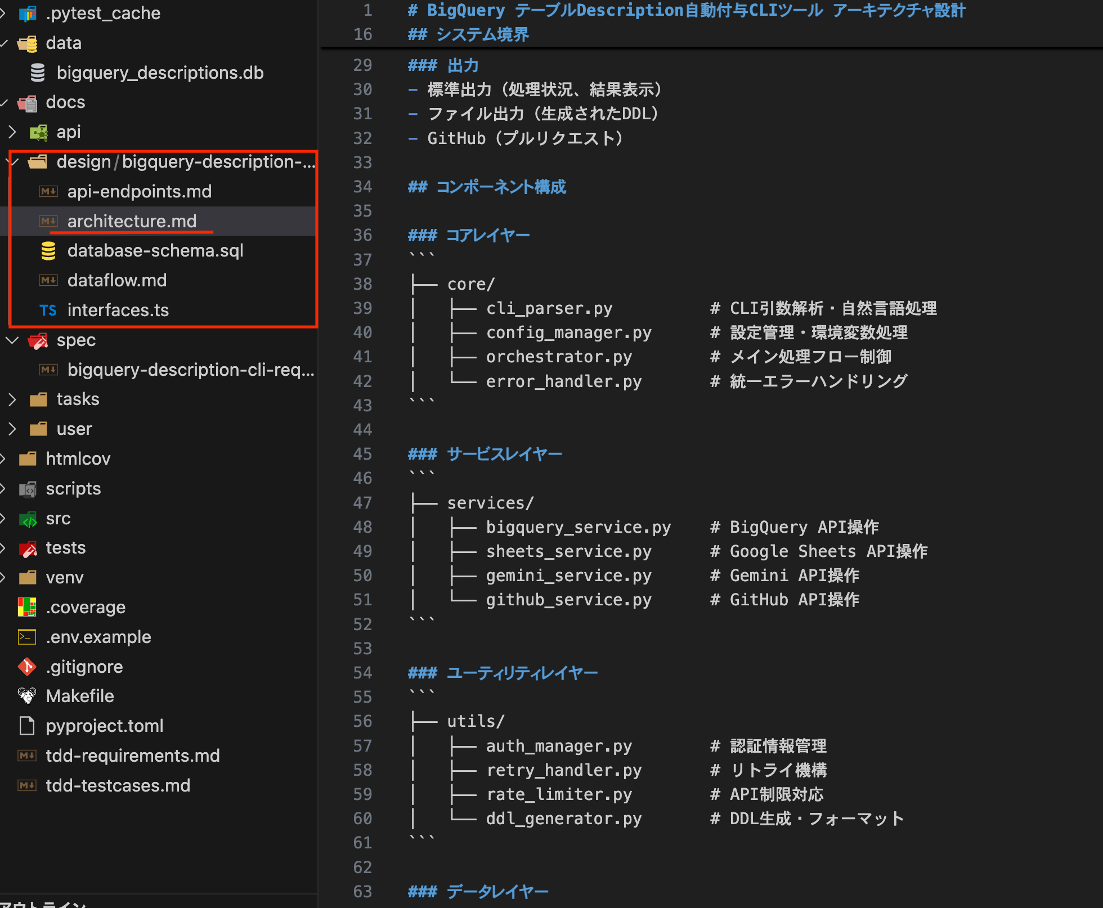Click the green src folder icon
The width and height of the screenshot is (1103, 908).
click(27, 519)
